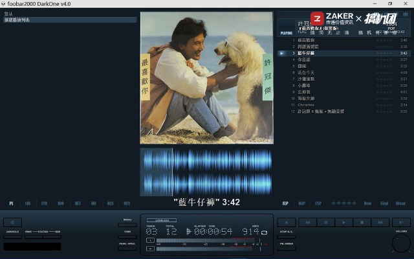Click the Clear button
Image resolution: width=414 pixels, height=259 pixels.
[400, 203]
